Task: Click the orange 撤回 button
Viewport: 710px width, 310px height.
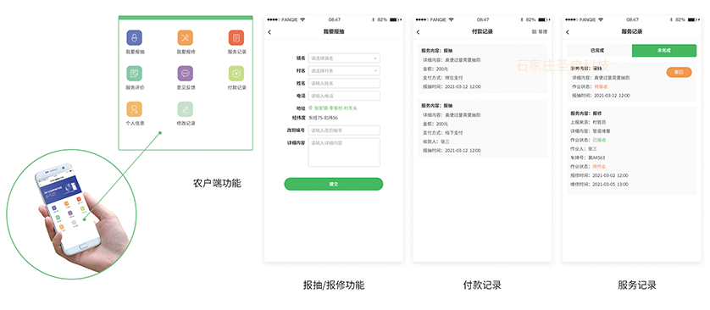Action: pyautogui.click(x=679, y=72)
